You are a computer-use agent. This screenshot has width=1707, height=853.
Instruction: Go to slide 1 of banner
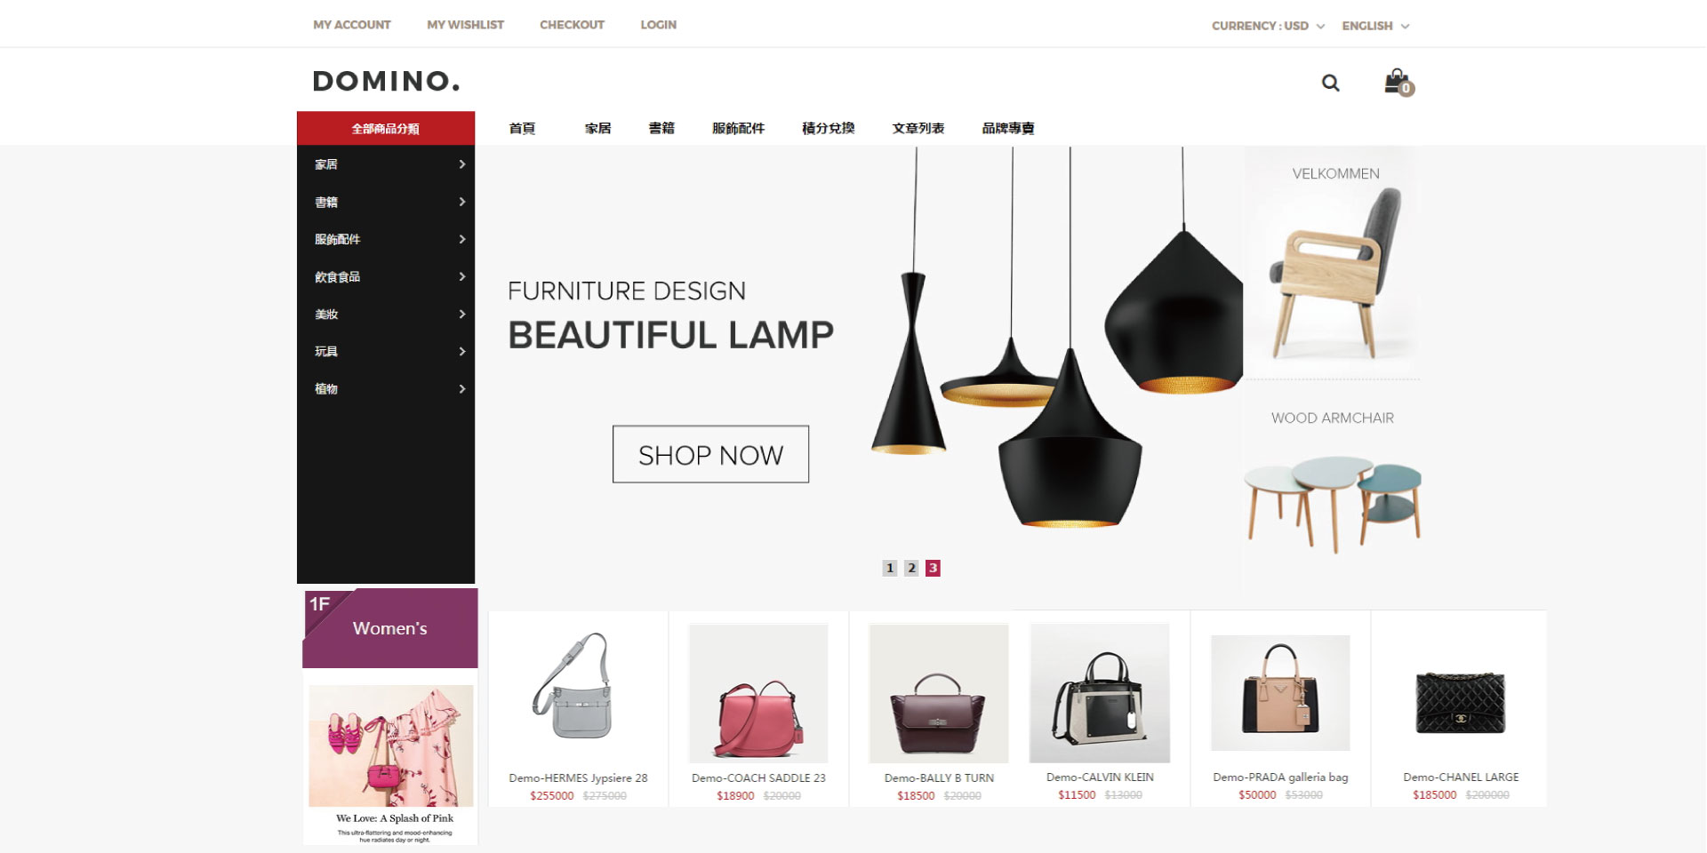890,568
